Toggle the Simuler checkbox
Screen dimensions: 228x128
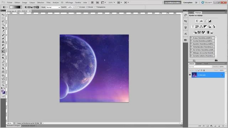[x=87, y=7]
